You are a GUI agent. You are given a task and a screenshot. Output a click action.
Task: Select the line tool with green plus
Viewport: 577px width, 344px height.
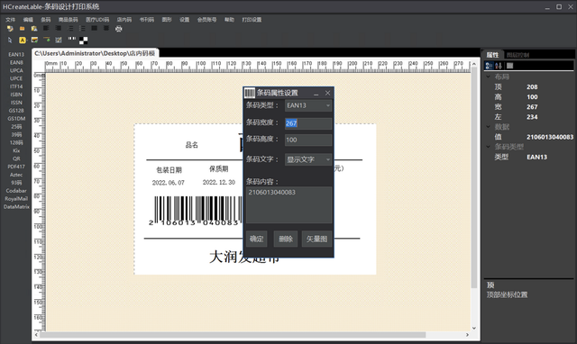[47, 40]
